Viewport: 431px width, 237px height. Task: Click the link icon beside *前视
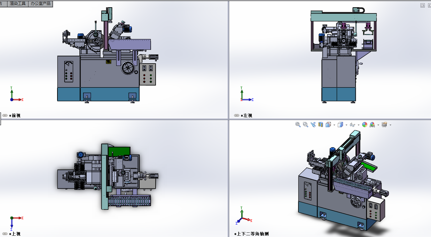tap(5, 115)
